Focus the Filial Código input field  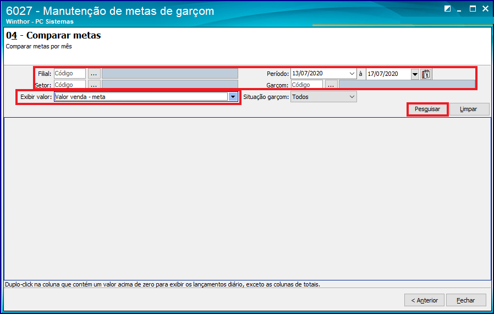tap(70, 74)
